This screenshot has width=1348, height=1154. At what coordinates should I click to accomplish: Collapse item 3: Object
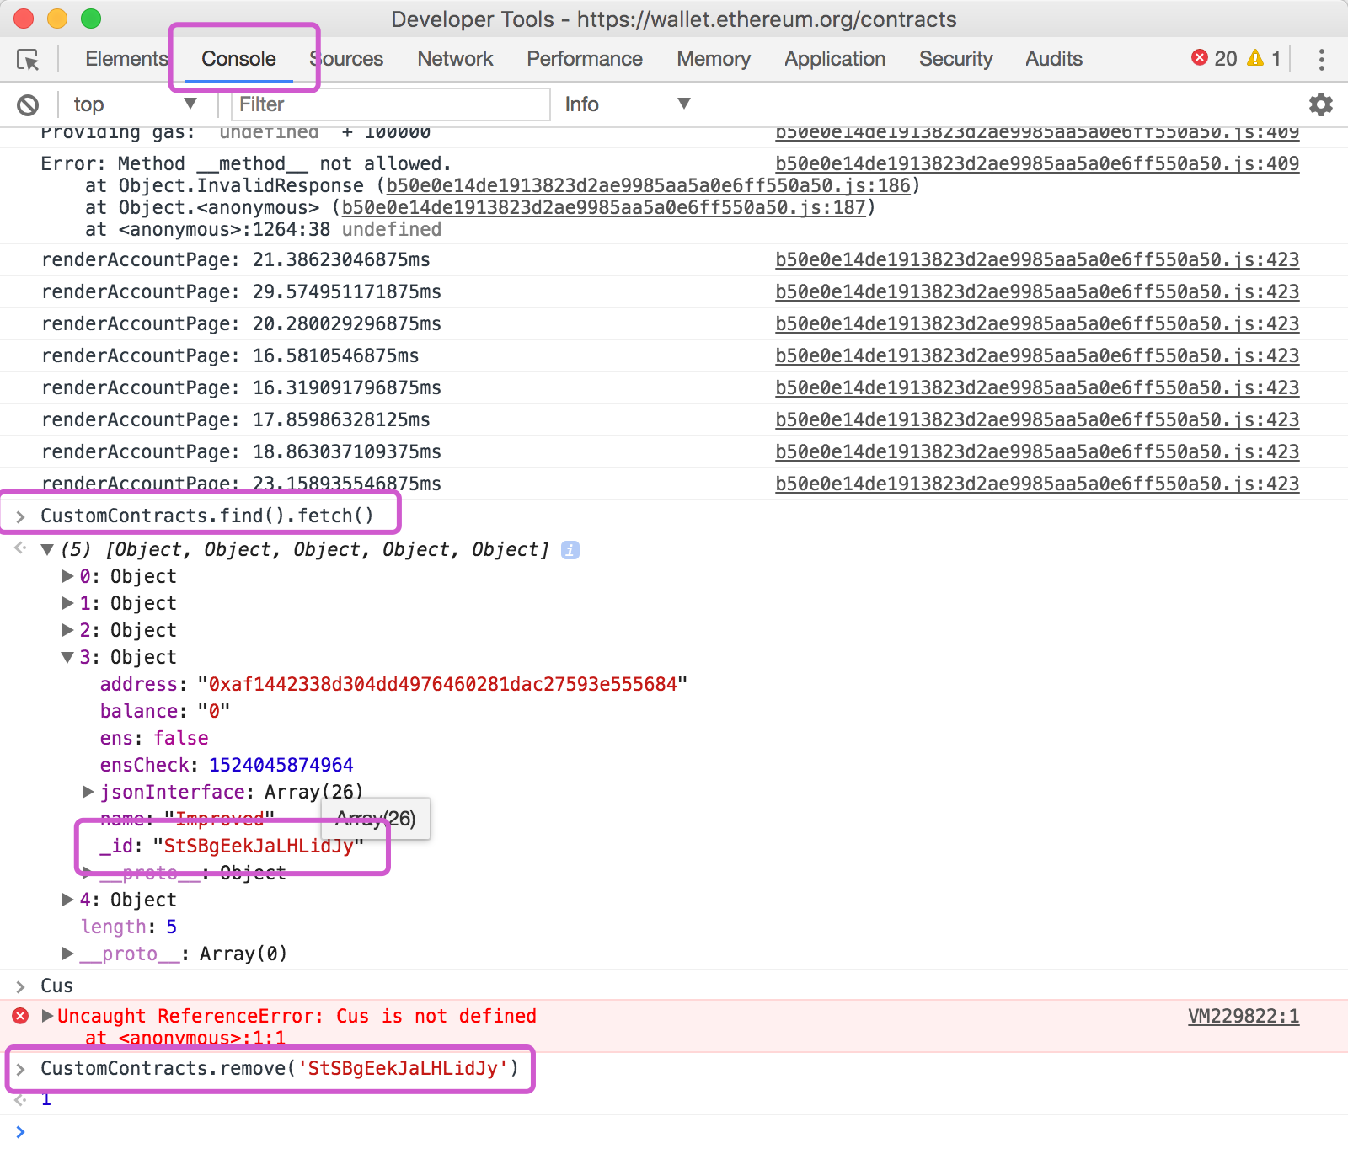(x=67, y=658)
